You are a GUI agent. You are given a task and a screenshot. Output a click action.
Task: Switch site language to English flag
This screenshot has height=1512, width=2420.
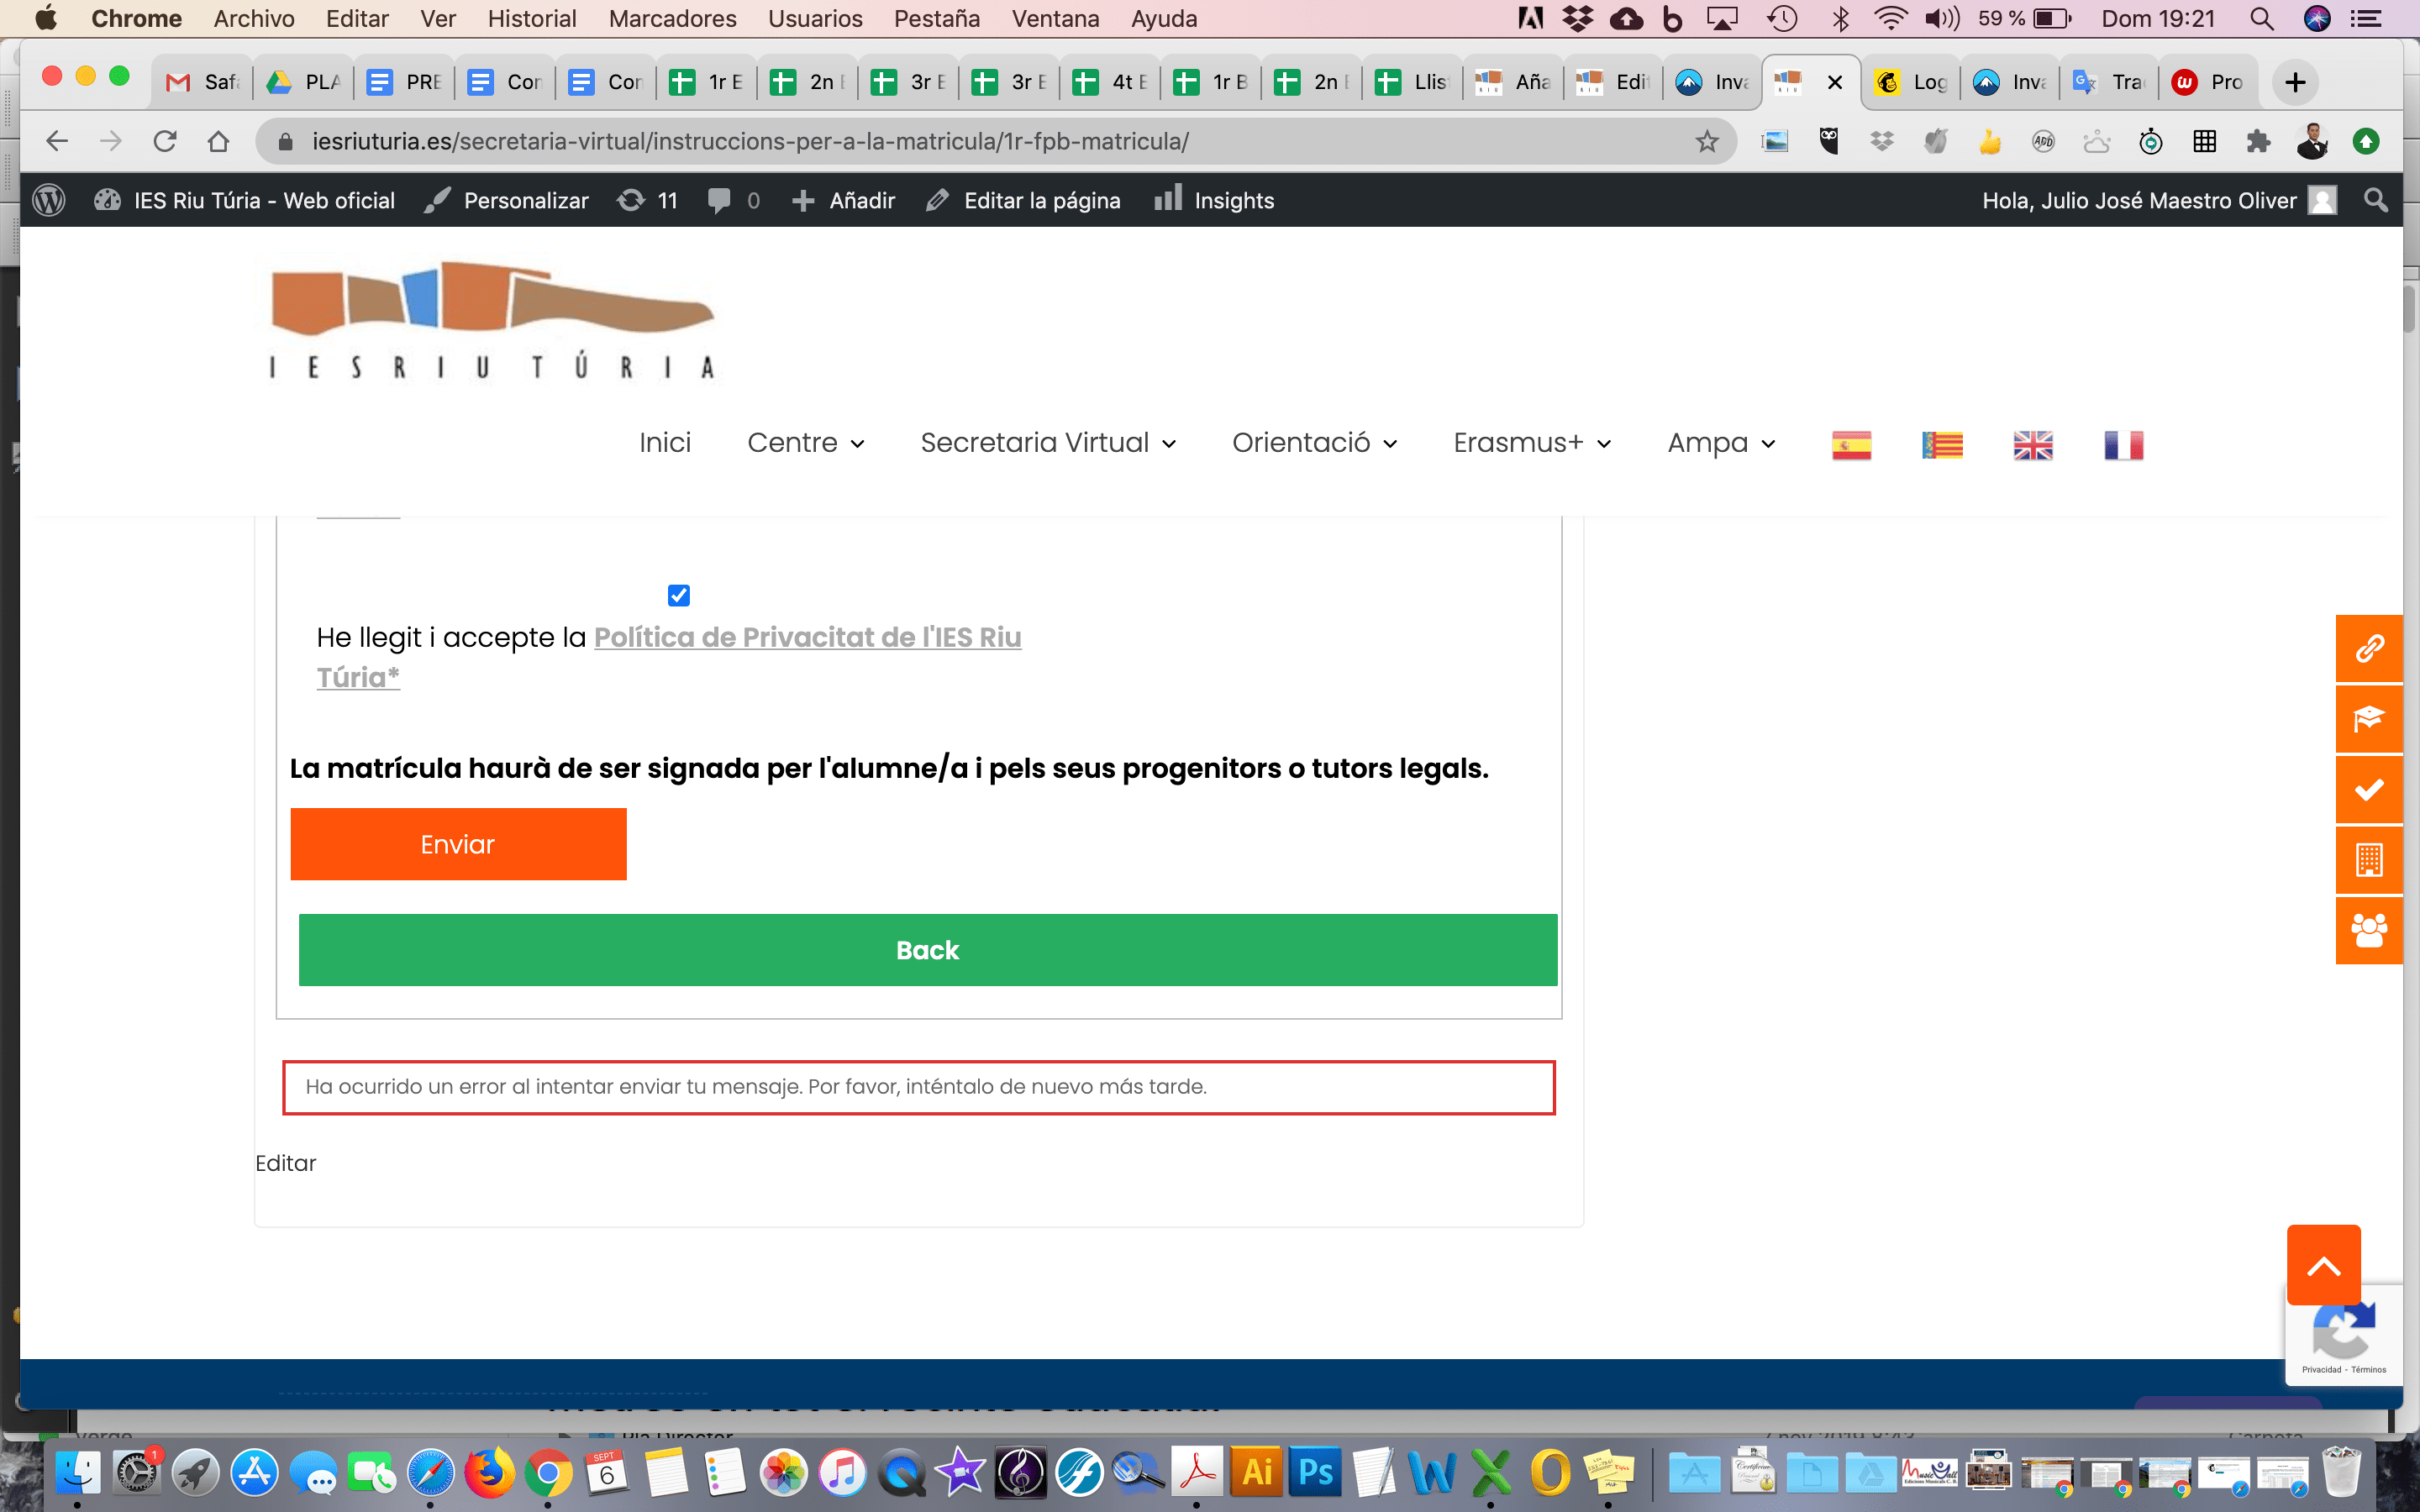click(2033, 445)
